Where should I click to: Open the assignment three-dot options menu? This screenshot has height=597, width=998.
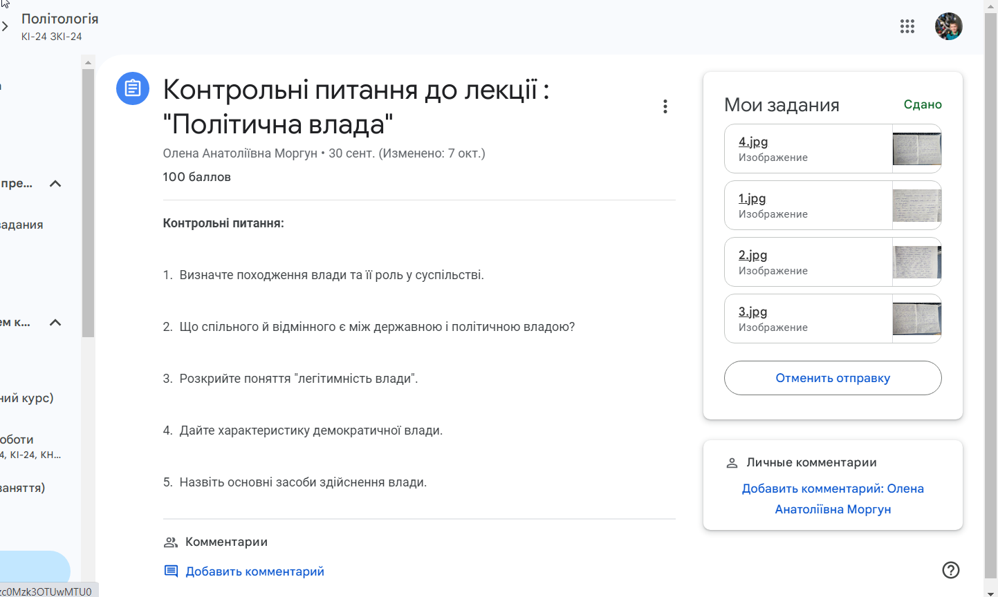coord(665,106)
